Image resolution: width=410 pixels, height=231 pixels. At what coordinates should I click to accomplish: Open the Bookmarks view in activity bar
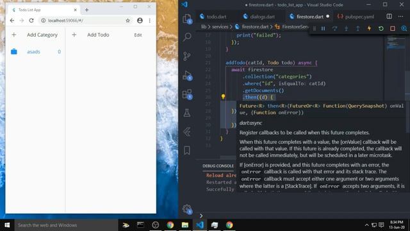(186, 150)
